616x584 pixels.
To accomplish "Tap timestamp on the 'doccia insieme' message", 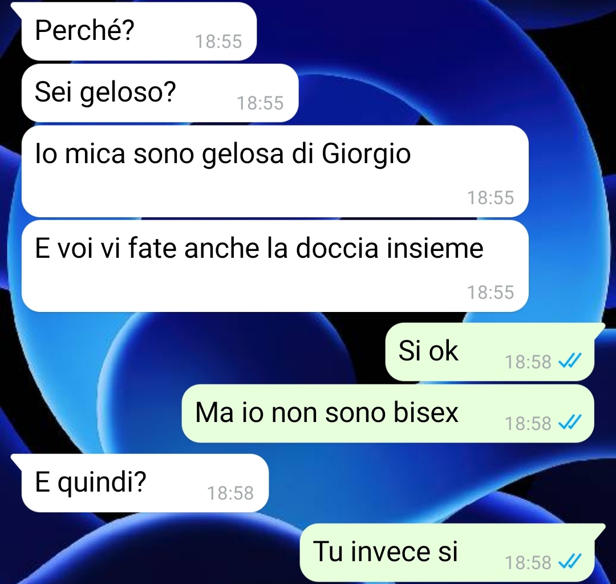I will (x=491, y=293).
